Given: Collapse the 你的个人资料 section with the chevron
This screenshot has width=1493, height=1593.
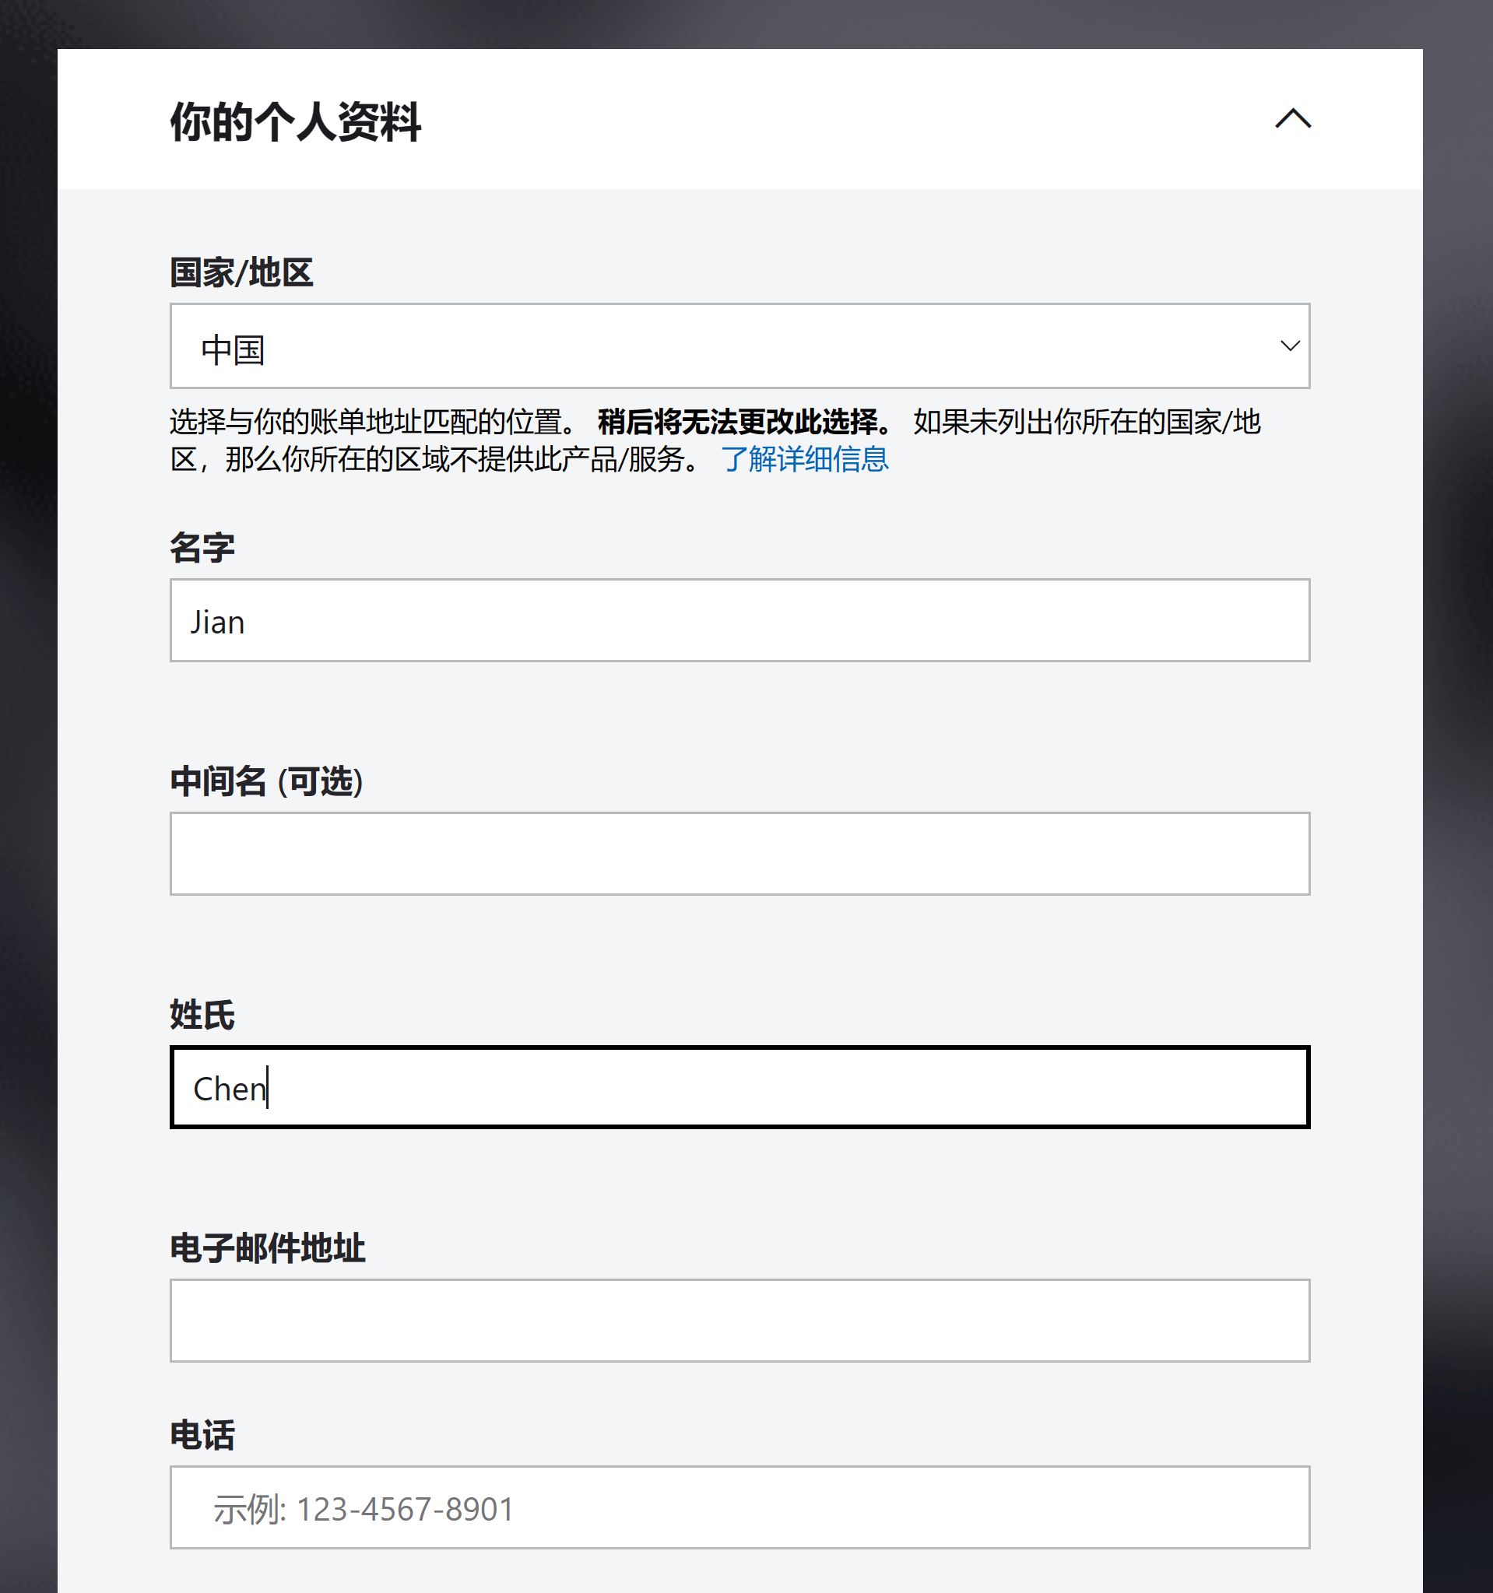Looking at the screenshot, I should coord(1292,118).
